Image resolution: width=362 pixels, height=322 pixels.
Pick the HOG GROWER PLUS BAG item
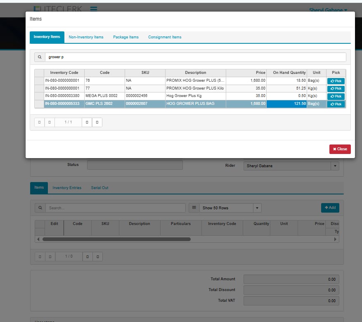click(x=336, y=104)
